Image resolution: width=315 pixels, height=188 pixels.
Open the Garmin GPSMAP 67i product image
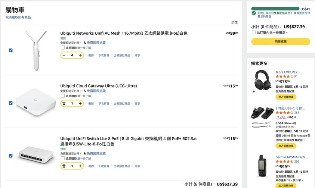point(262,165)
